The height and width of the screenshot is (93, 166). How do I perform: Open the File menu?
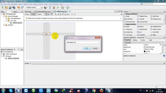click(2, 4)
